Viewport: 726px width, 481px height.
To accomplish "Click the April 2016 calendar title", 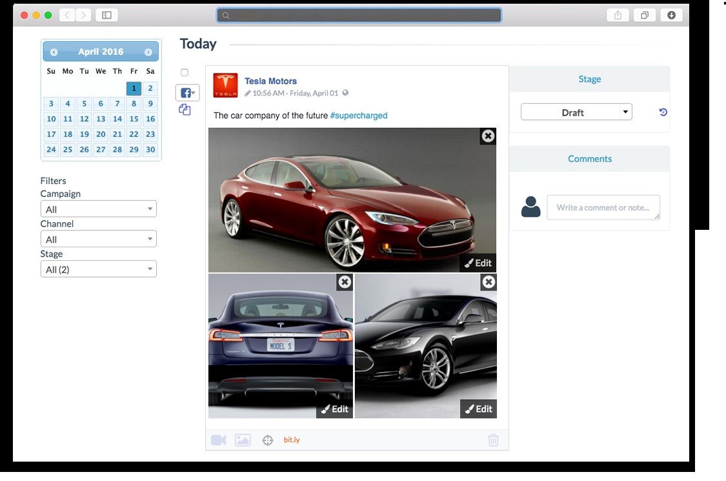I will click(x=101, y=52).
